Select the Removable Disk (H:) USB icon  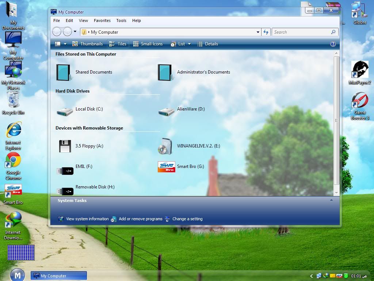tap(65, 191)
